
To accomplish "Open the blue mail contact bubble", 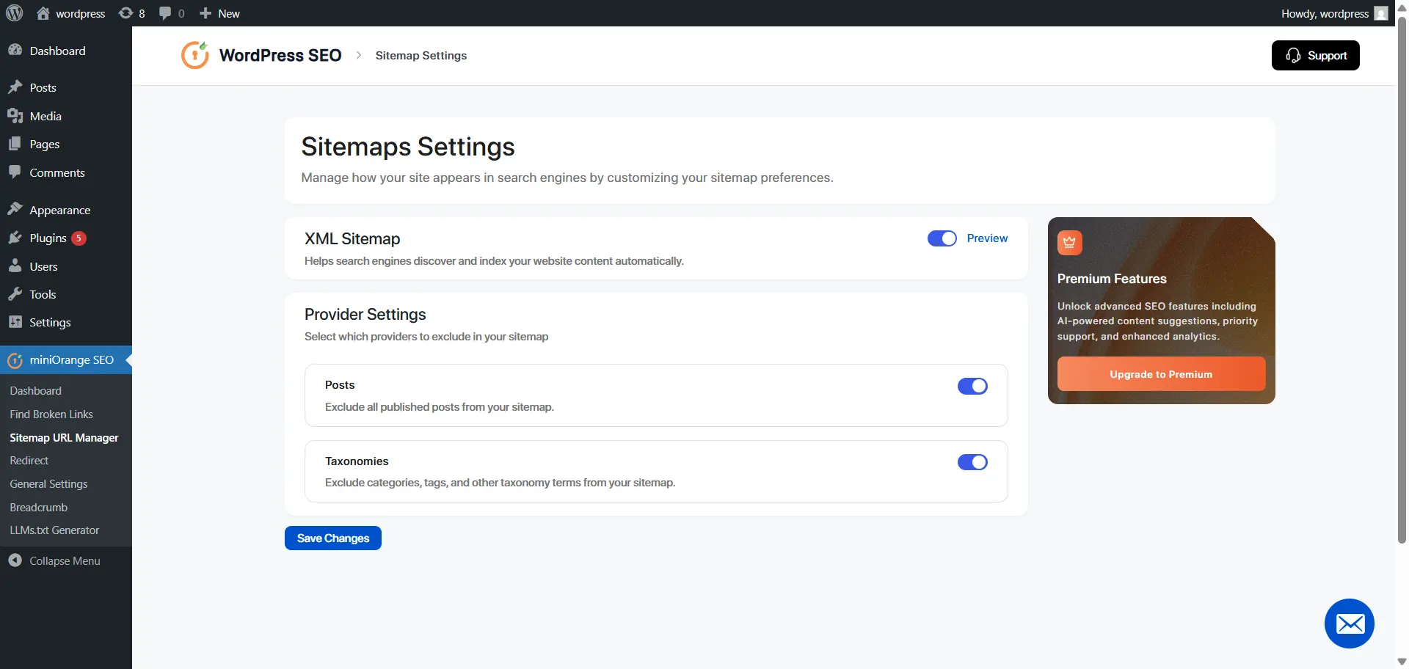I will click(x=1349, y=624).
